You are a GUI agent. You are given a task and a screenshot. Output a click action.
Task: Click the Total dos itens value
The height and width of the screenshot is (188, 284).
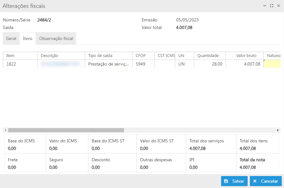click(248, 148)
